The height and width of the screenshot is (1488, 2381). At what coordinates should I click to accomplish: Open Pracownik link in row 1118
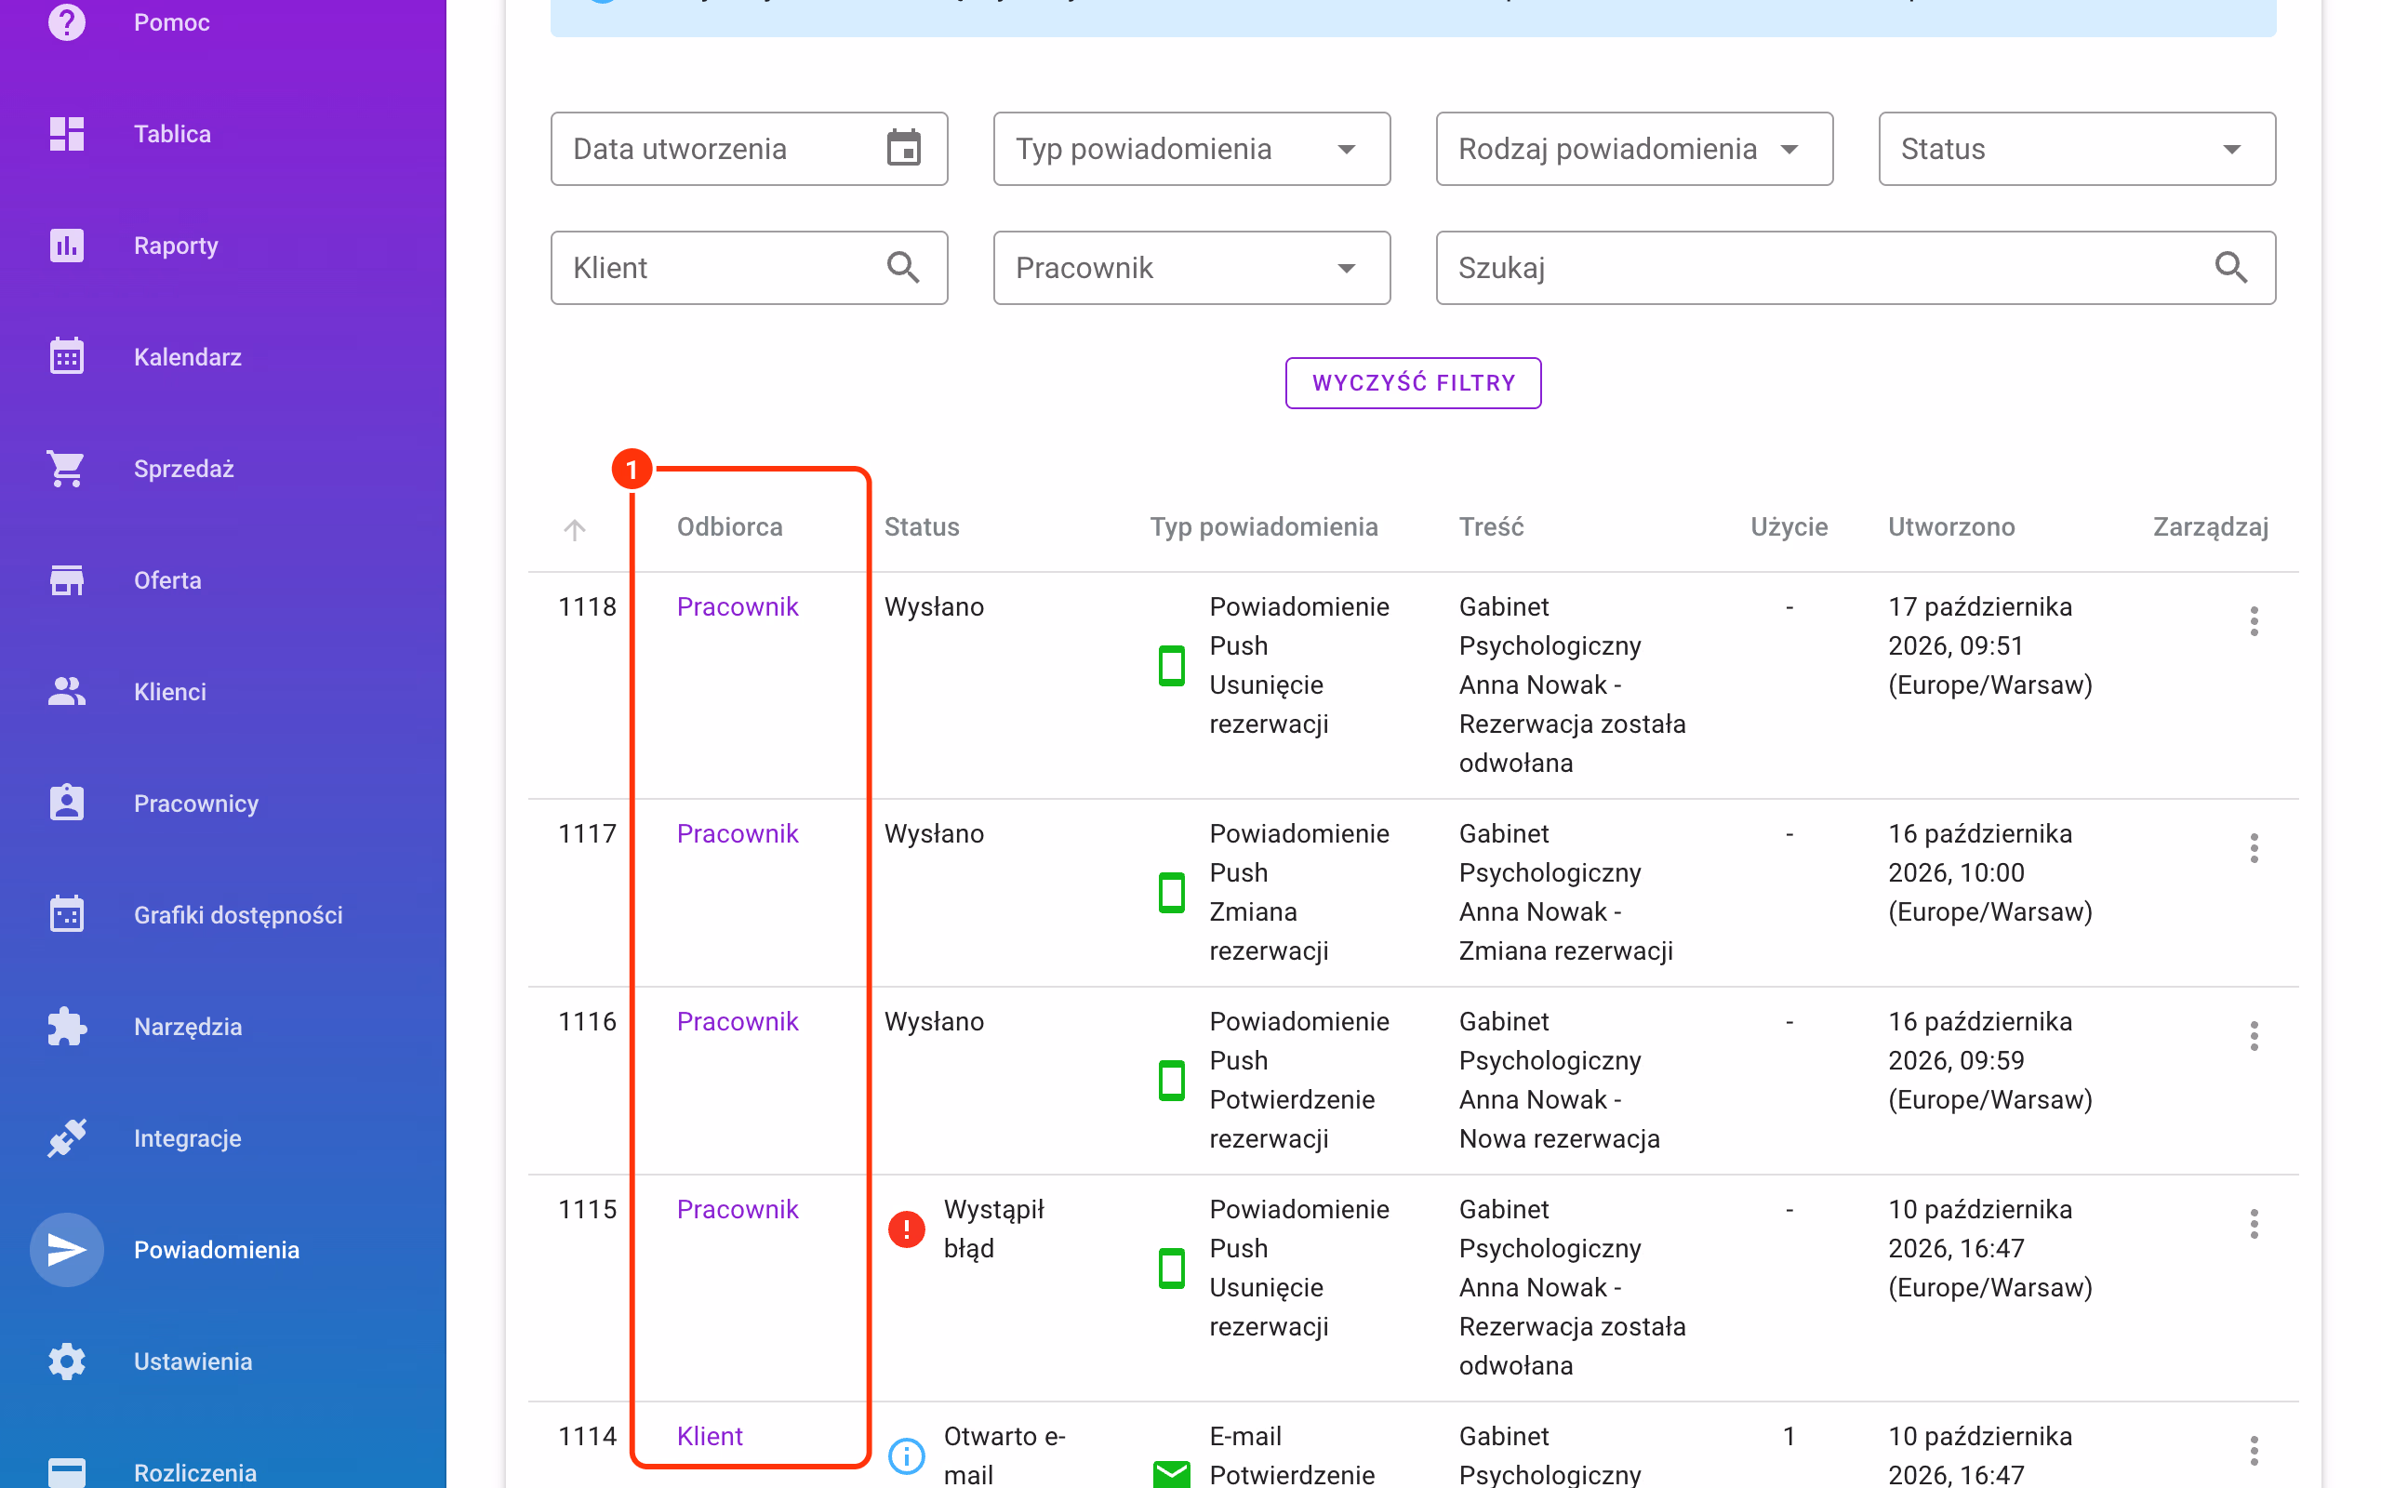coord(737,606)
